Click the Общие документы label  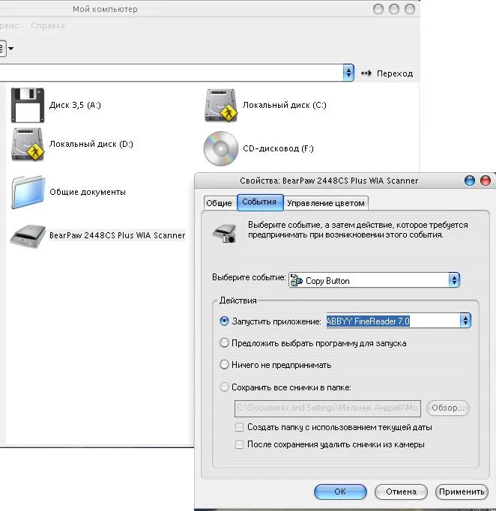88,192
